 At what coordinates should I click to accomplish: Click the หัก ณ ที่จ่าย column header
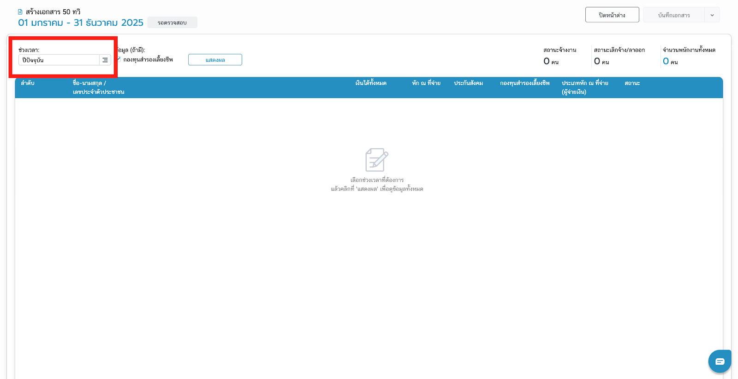(x=426, y=83)
